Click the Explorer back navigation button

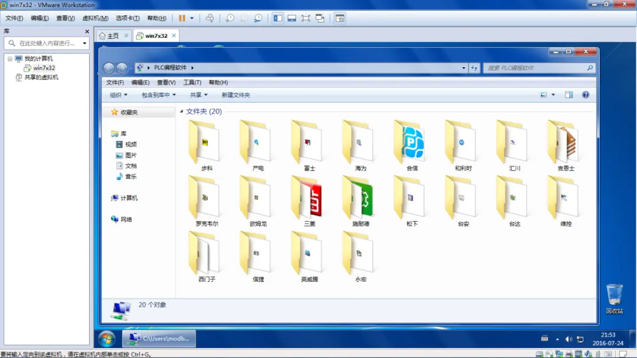coord(109,68)
